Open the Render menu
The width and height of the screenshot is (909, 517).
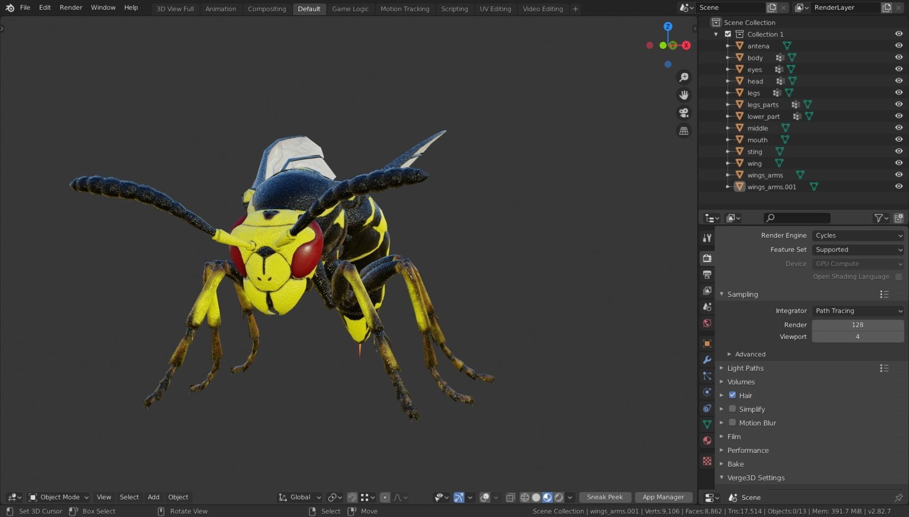click(x=71, y=8)
